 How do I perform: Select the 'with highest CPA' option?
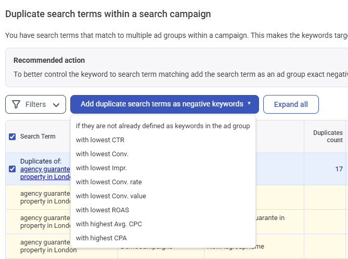coord(101,238)
